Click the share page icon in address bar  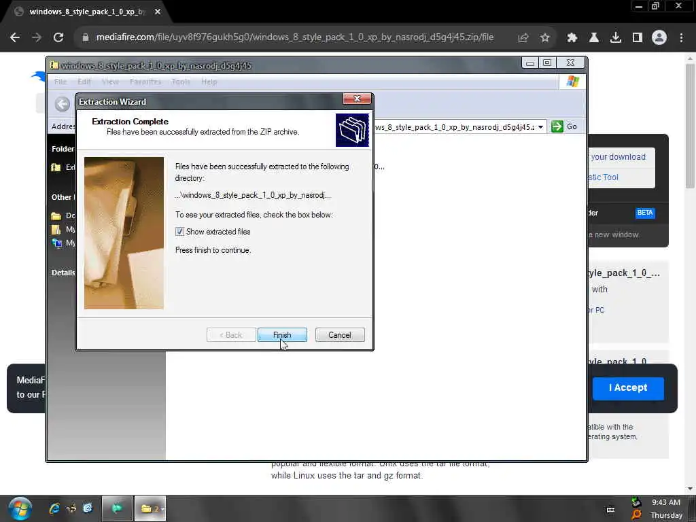click(523, 38)
